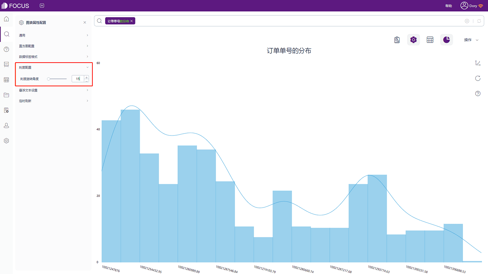
Task: Click the 帮助 link in header
Action: pos(449,6)
